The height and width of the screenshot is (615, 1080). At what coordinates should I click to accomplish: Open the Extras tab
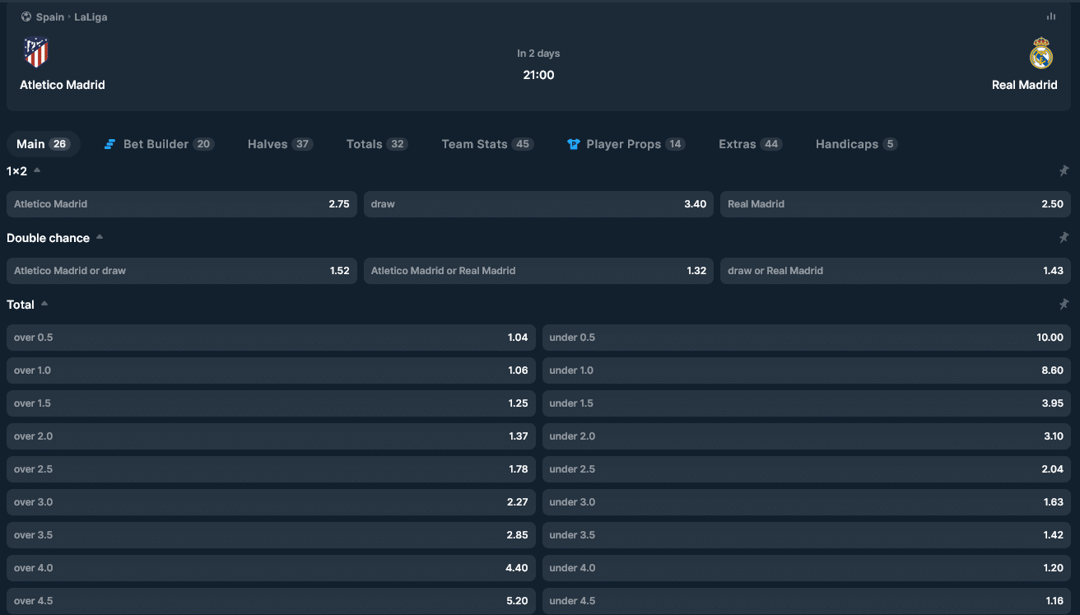[750, 144]
